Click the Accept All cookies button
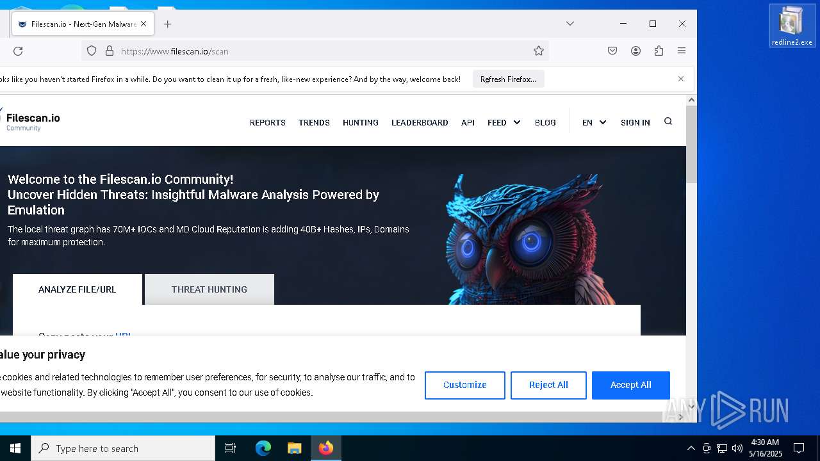The image size is (820, 461). pyautogui.click(x=631, y=385)
